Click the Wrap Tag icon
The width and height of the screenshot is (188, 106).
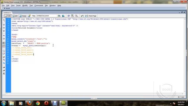pyautogui.click(x=4, y=57)
